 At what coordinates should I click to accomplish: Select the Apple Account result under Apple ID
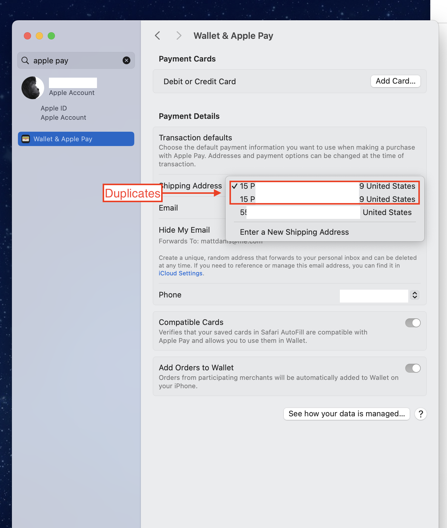point(63,117)
